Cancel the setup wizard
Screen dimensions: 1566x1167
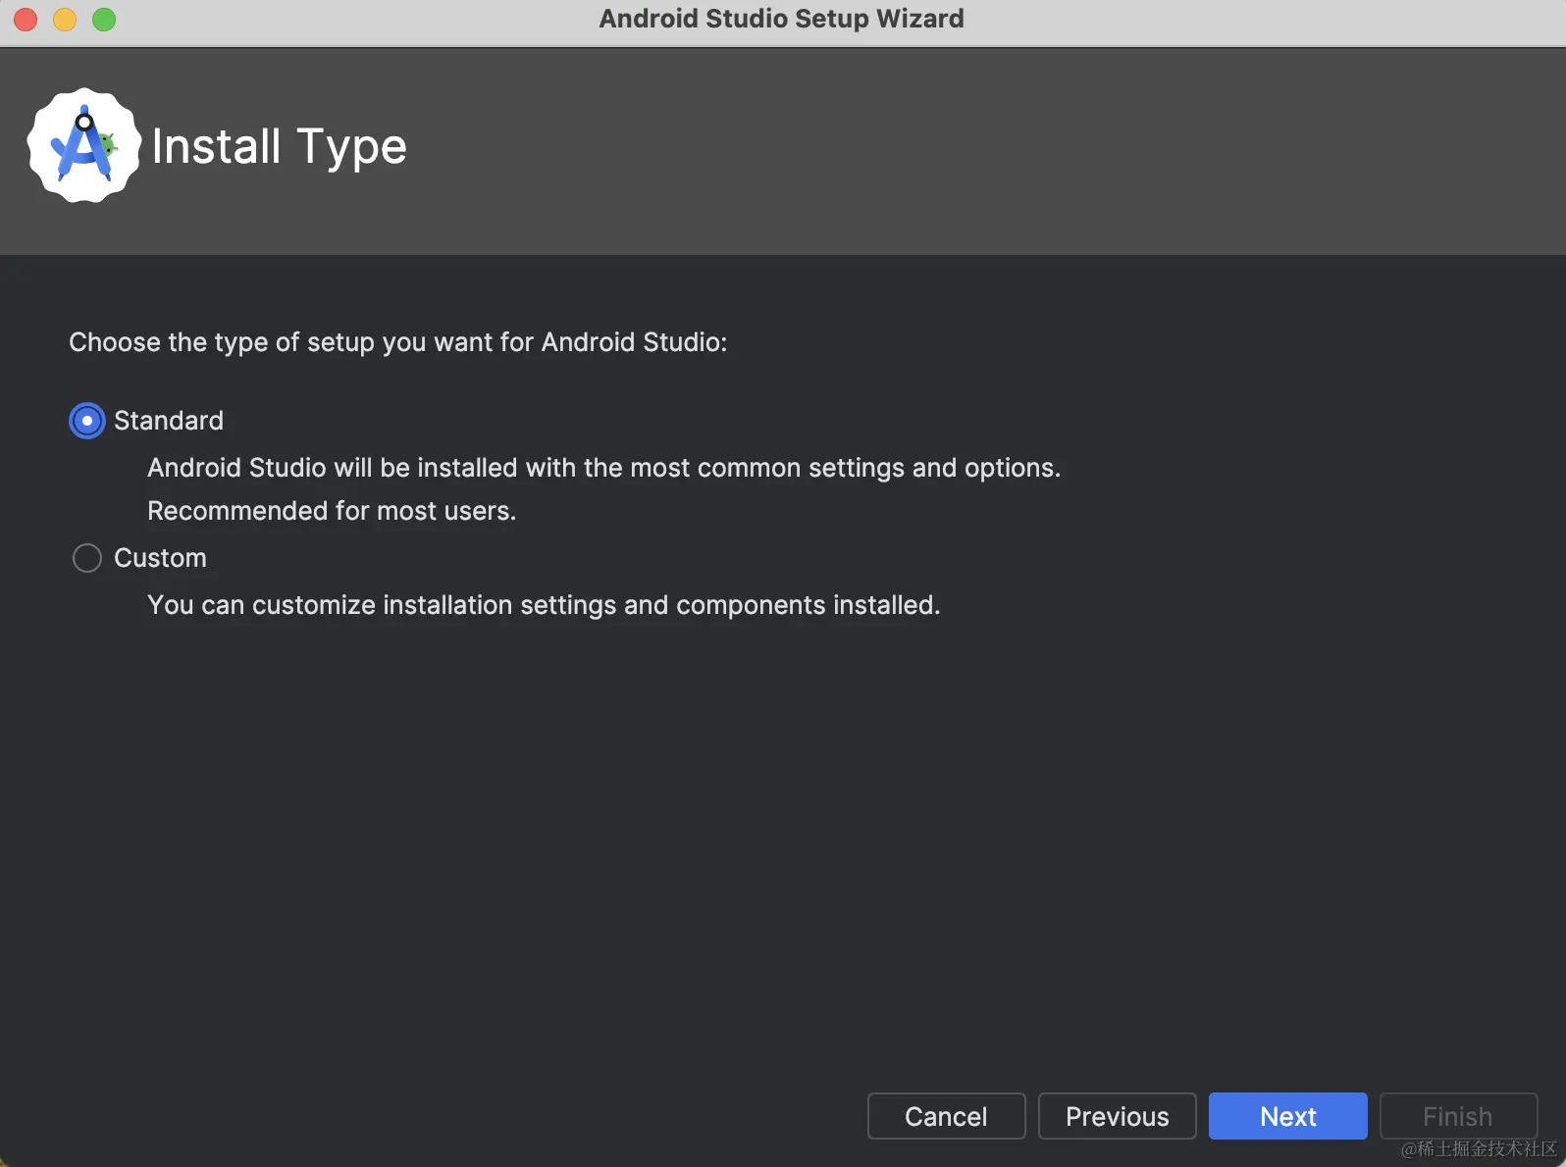click(x=946, y=1116)
